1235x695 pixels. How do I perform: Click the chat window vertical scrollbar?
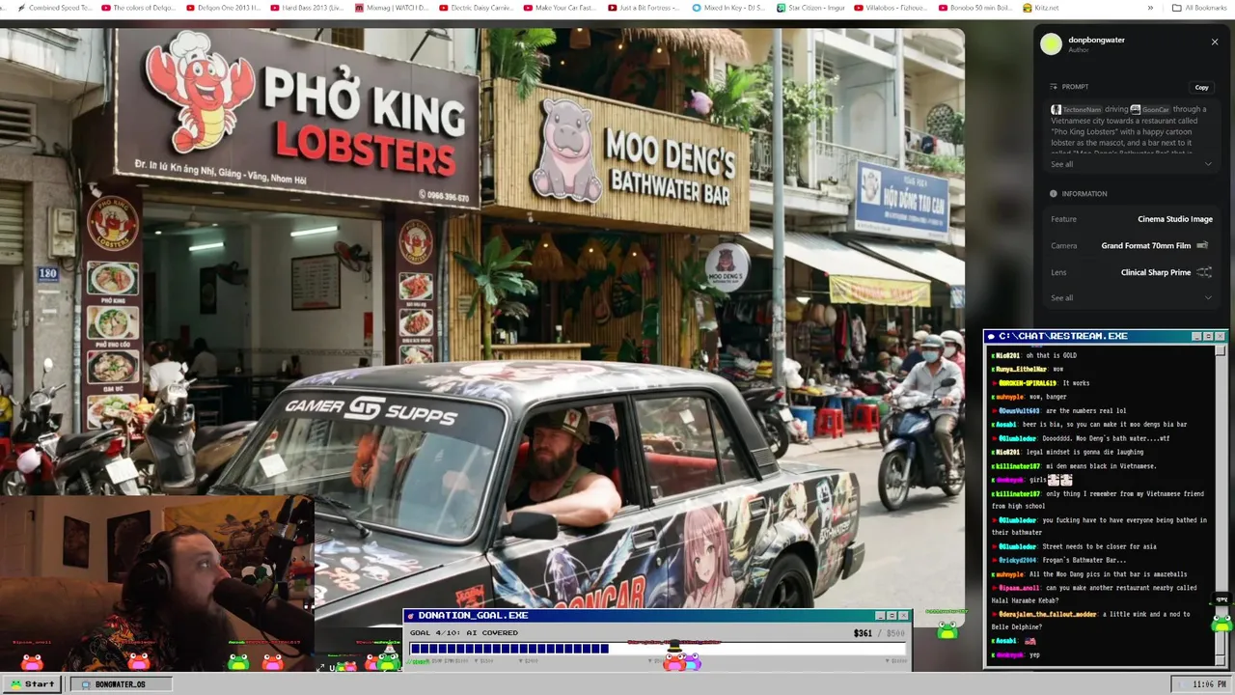click(x=1221, y=503)
